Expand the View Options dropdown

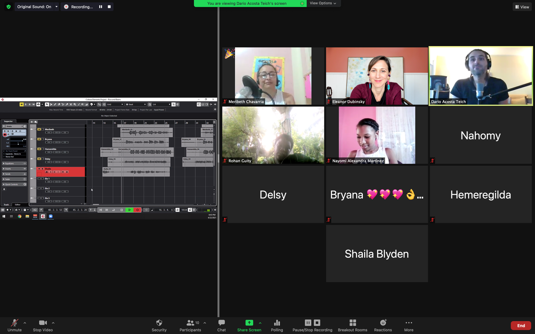click(323, 3)
